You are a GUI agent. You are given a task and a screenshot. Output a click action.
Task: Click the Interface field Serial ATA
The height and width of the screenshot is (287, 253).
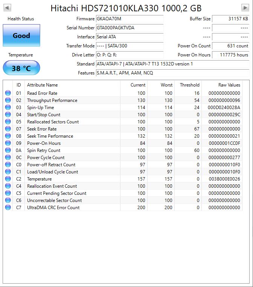click(130, 37)
